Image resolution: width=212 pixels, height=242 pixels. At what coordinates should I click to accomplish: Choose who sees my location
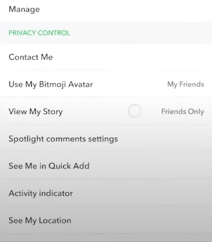point(106,220)
